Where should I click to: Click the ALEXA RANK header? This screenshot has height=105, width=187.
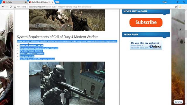coord(146,34)
